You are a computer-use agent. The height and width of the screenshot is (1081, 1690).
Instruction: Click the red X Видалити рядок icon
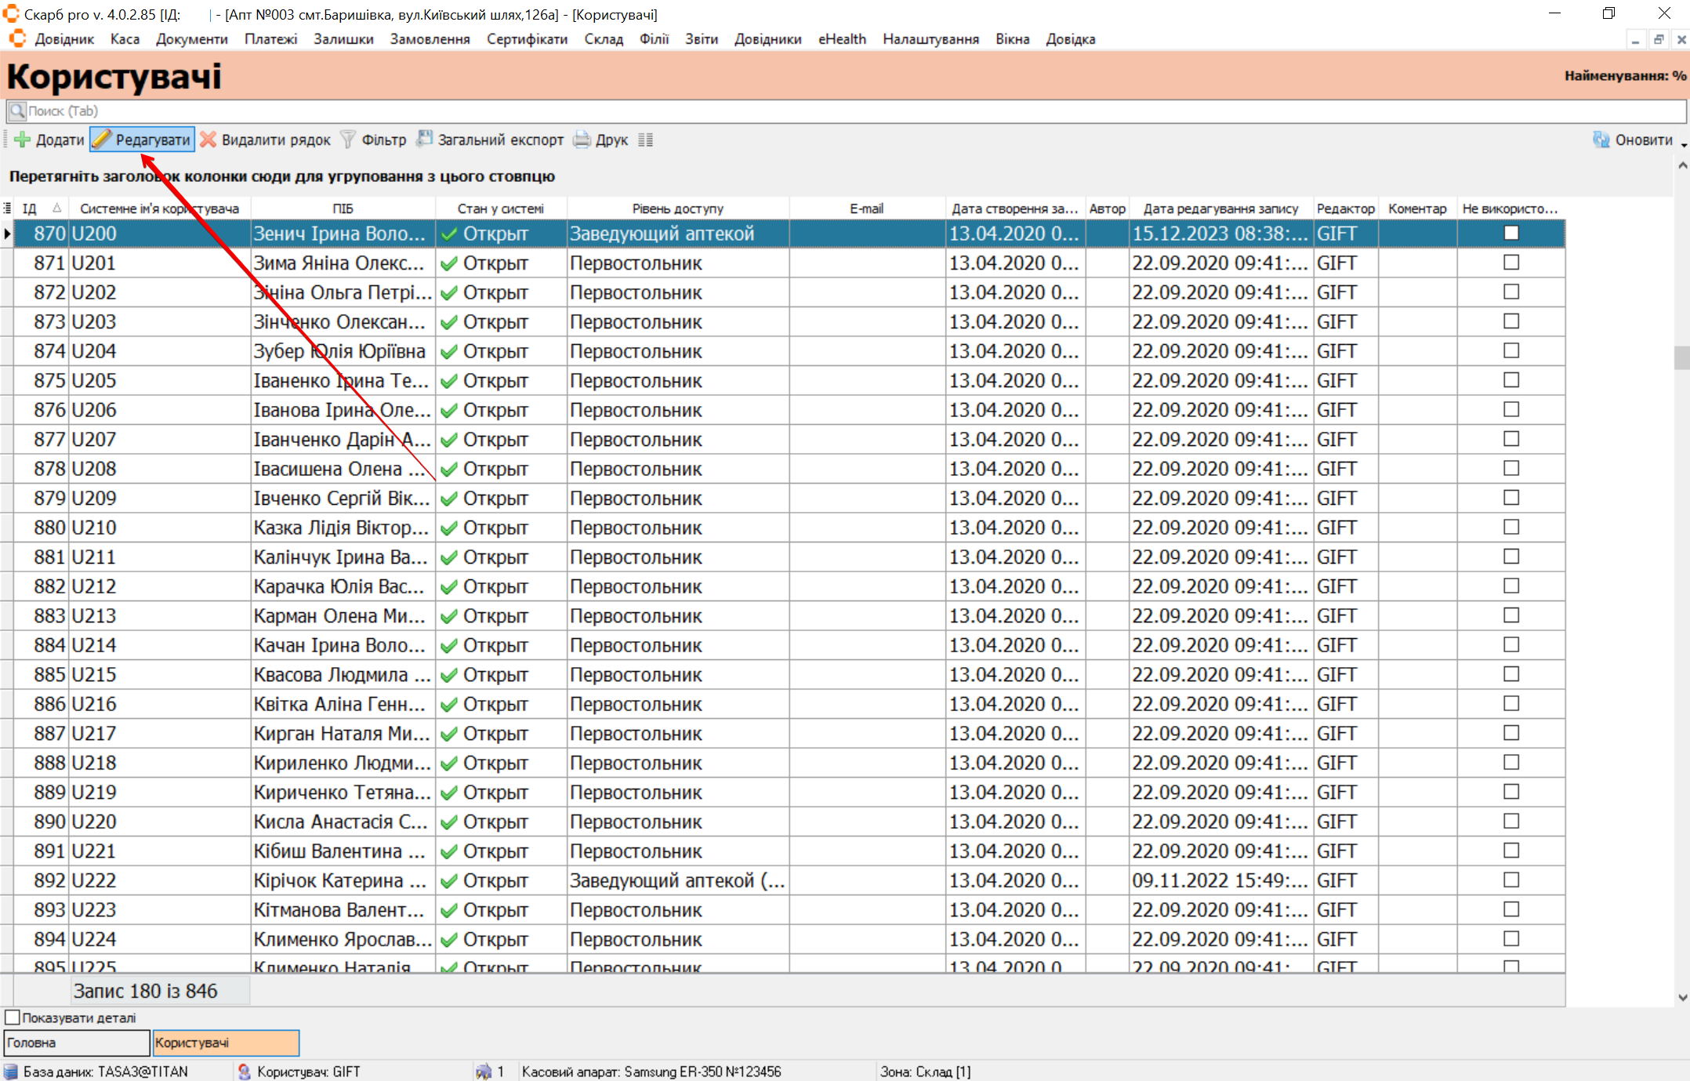click(x=209, y=140)
